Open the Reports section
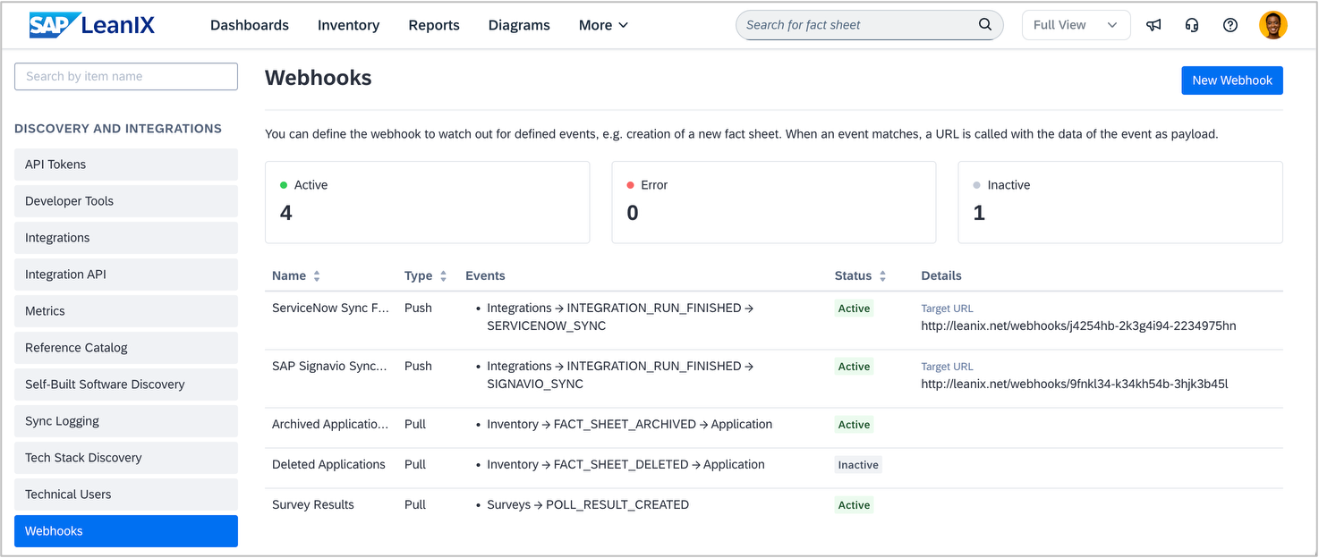The width and height of the screenshot is (1319, 558). [x=434, y=25]
